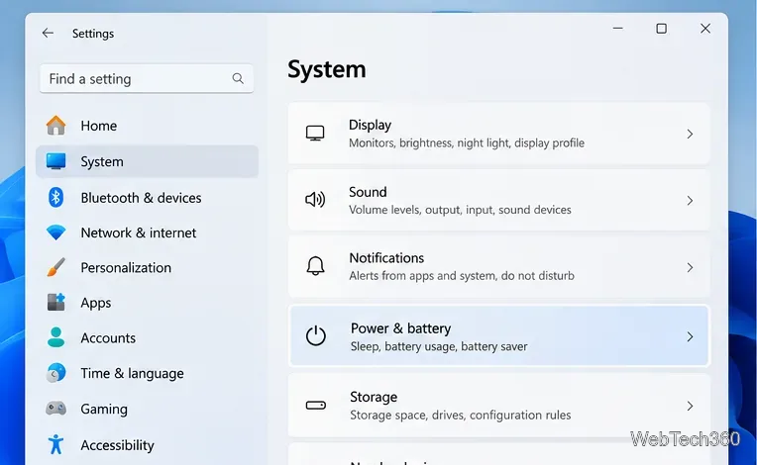
Task: Open Notifications settings card title
Action: point(386,258)
